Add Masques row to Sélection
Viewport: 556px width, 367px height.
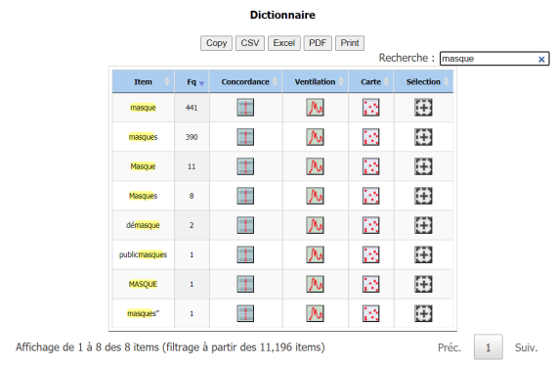point(423,196)
